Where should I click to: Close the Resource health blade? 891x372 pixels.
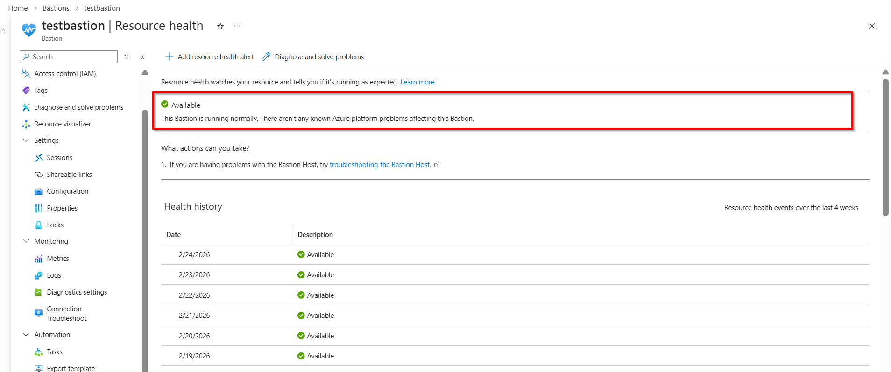[872, 26]
